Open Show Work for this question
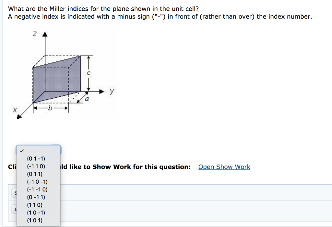This screenshot has width=332, height=227. pyautogui.click(x=224, y=167)
